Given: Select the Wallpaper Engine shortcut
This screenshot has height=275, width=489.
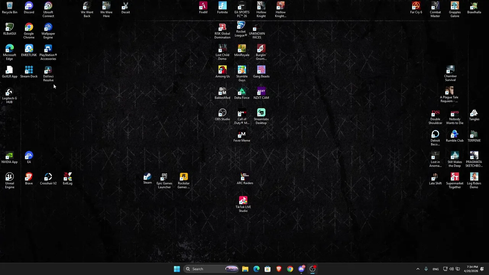Looking at the screenshot, I should pos(48,31).
